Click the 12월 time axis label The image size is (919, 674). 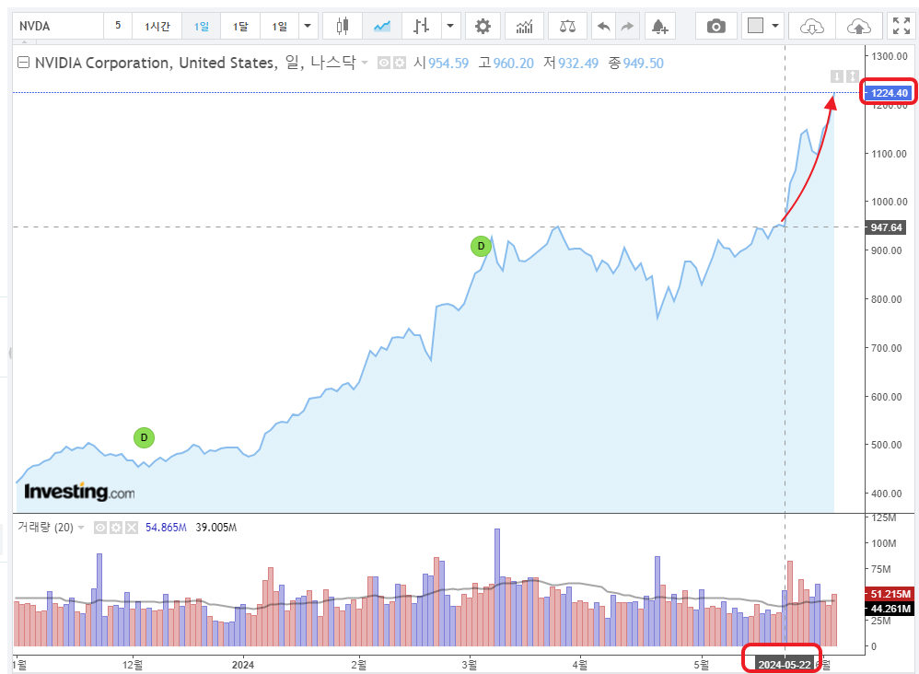tap(133, 665)
